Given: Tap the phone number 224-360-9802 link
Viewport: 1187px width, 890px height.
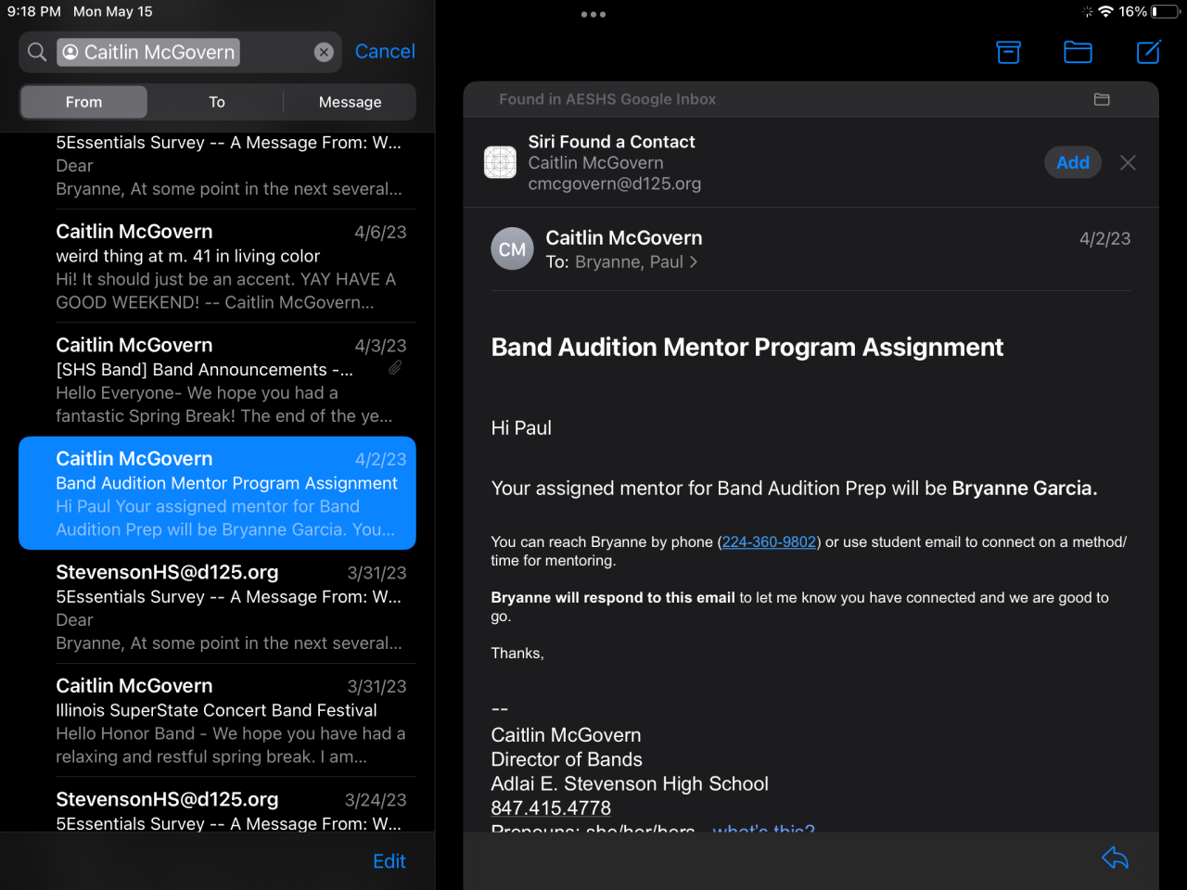Looking at the screenshot, I should coord(769,542).
